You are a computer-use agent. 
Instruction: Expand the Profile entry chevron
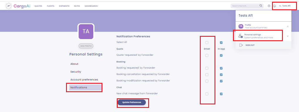coord(288,26)
